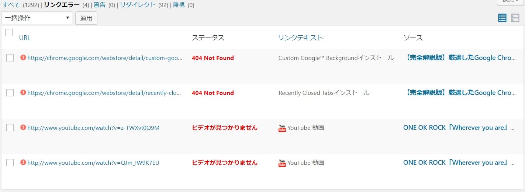
Task: Tick the select-all checkbox in header
Action: point(9,32)
